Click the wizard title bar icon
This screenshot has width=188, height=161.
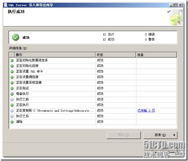pos(6,5)
